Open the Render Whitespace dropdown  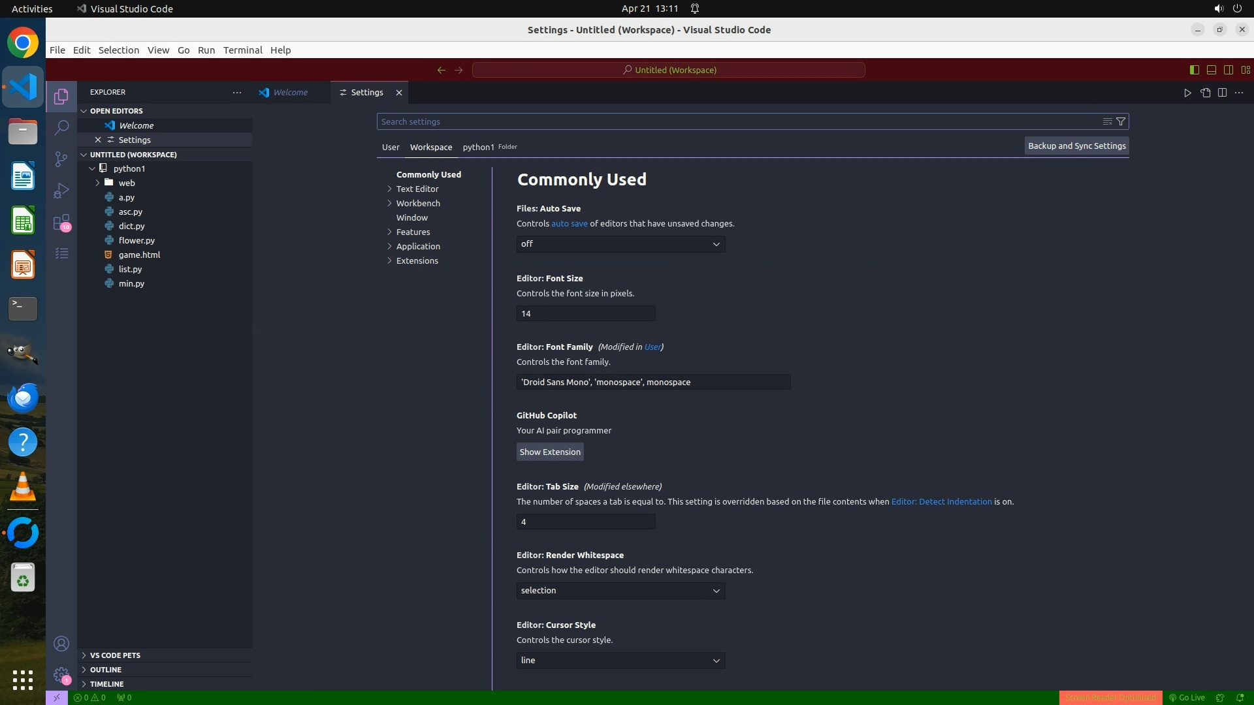[620, 591]
